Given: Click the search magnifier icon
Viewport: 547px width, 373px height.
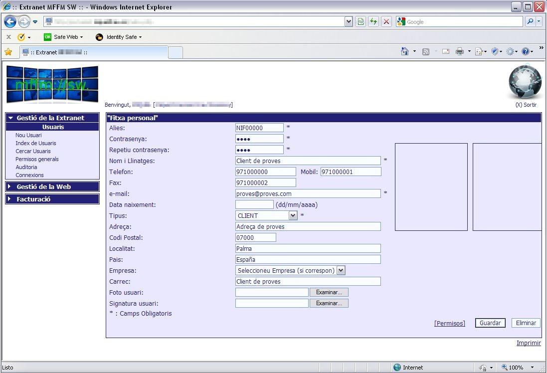Looking at the screenshot, I should click(530, 21).
